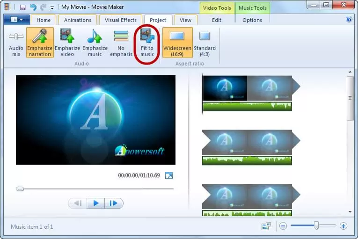
Task: Step to previous frame
Action: [x=78, y=203]
